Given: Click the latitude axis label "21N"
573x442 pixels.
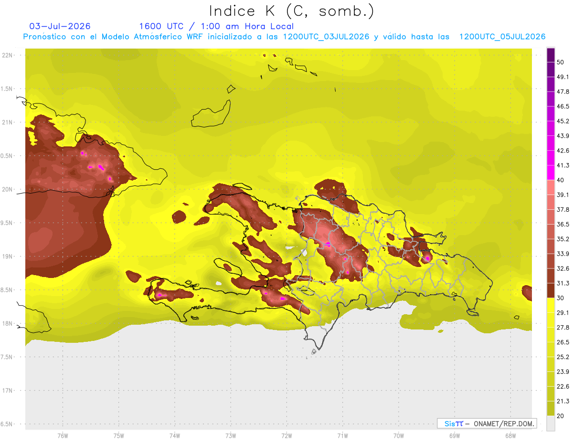Looking at the screenshot, I should point(8,123).
